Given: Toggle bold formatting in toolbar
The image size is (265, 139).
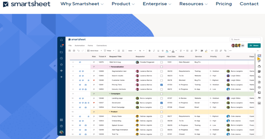Looking at the screenshot, I should point(149,50).
